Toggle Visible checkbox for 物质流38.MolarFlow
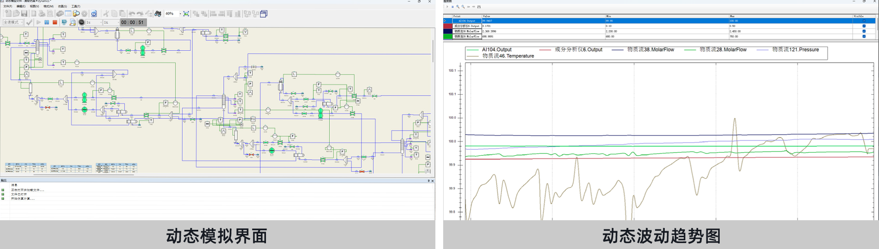This screenshot has width=879, height=249. point(864,31)
